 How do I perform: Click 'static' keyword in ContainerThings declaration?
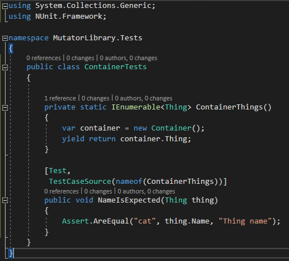93,107
